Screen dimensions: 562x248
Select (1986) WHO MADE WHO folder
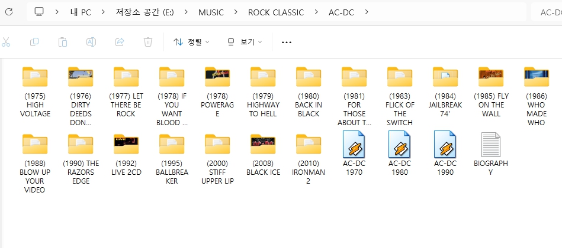(x=537, y=77)
